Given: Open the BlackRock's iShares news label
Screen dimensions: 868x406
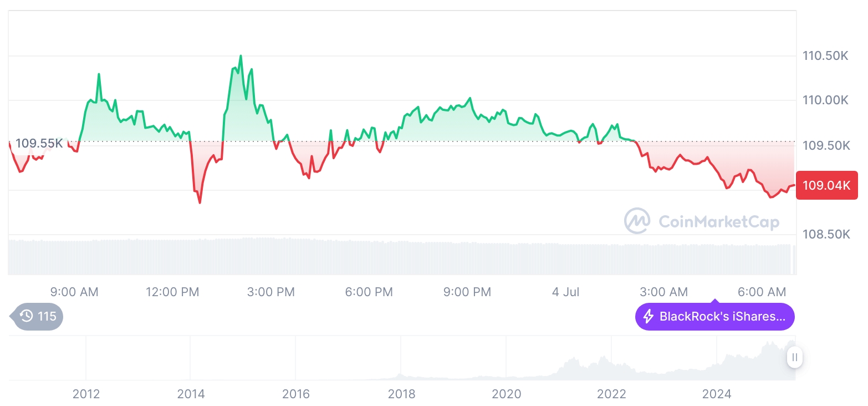Looking at the screenshot, I should point(722,317).
